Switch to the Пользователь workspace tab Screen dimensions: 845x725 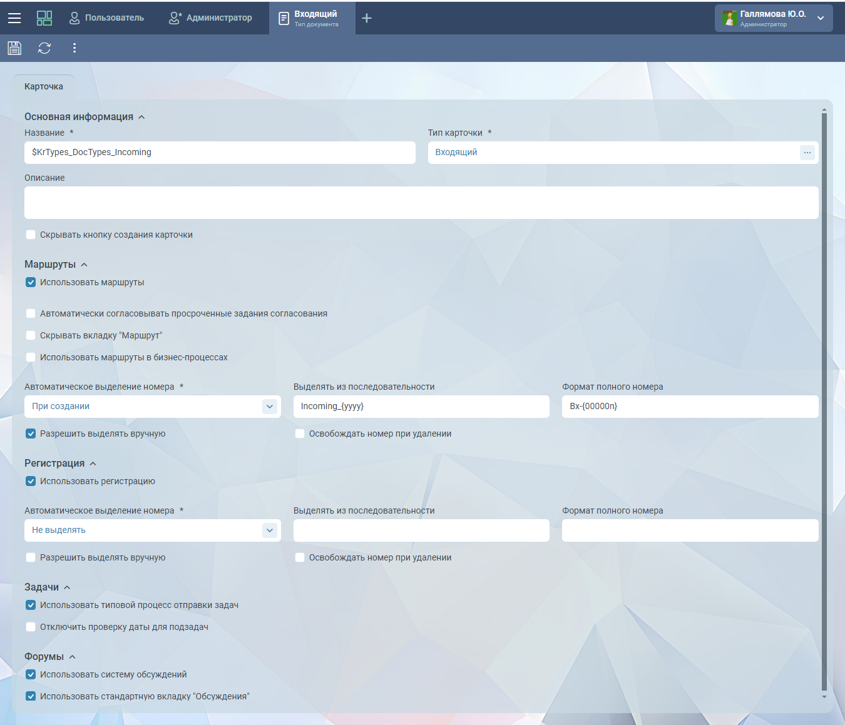106,18
